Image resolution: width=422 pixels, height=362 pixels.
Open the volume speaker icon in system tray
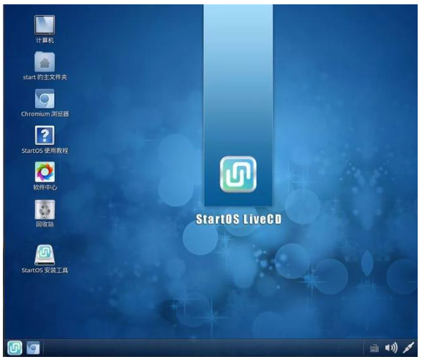(391, 348)
